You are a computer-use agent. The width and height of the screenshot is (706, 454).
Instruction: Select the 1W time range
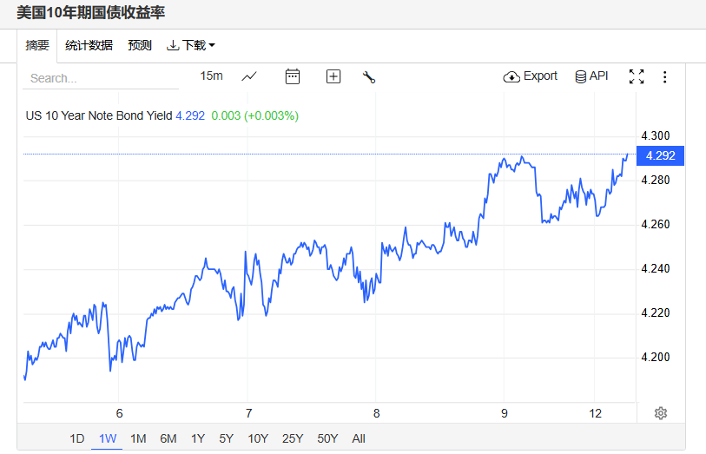point(107,438)
